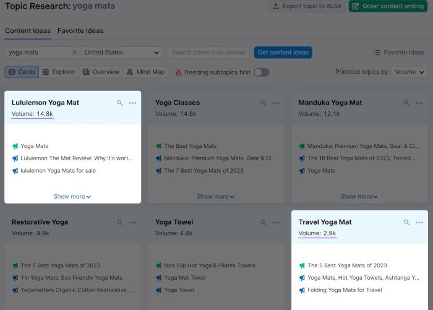
Task: Open Yin Yoga Mats: Eco Friendly Yoga Mats headline
Action: [x=72, y=278]
